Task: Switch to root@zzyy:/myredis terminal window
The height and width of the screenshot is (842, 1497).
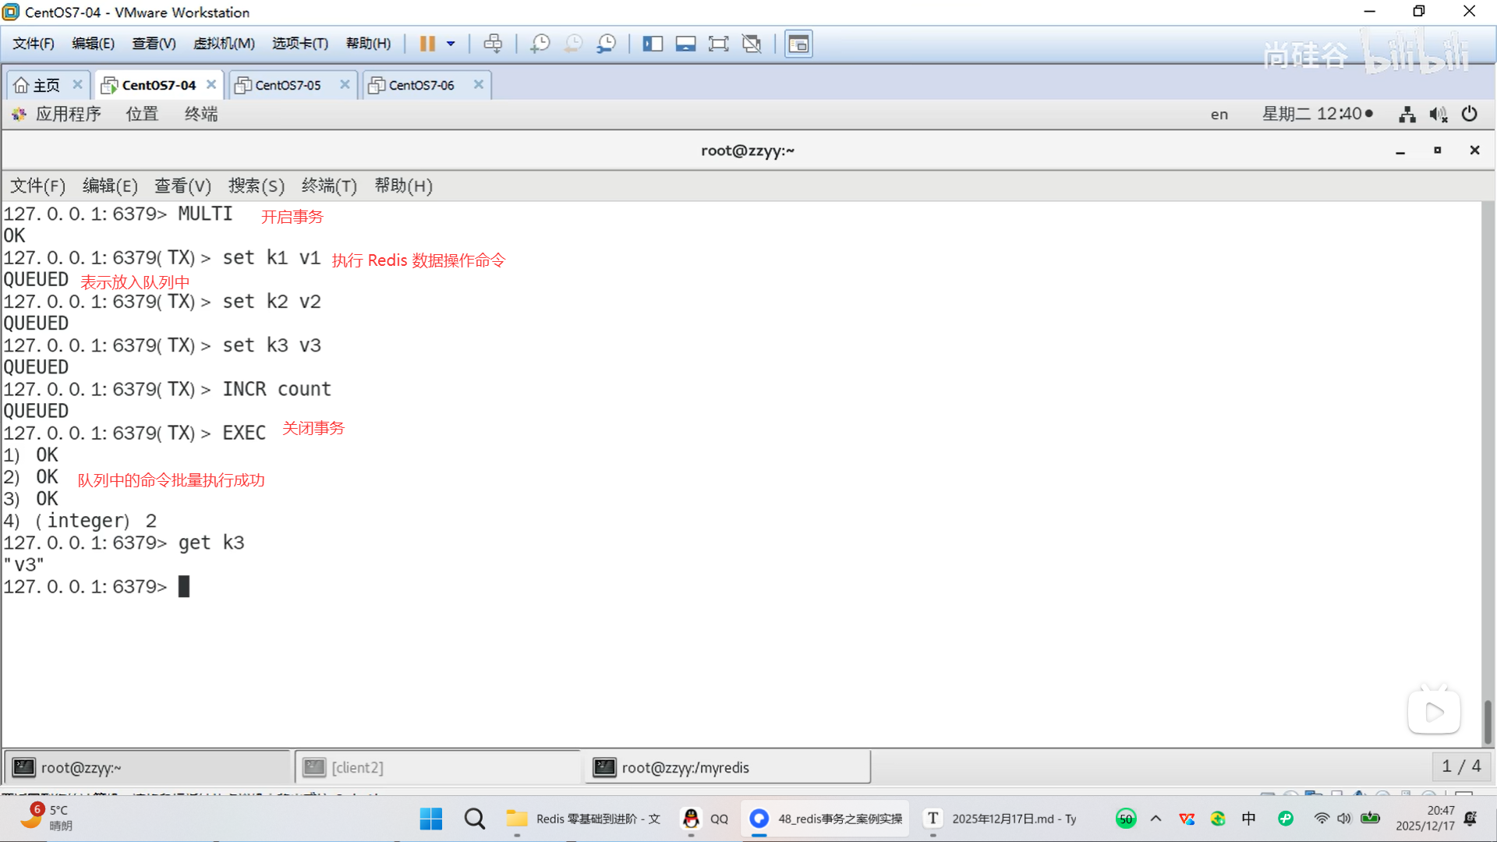Action: point(685,767)
